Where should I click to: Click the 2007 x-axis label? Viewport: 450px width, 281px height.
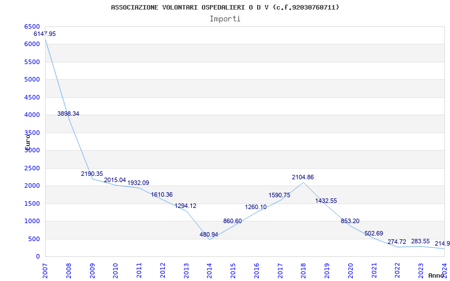[x=45, y=271]
